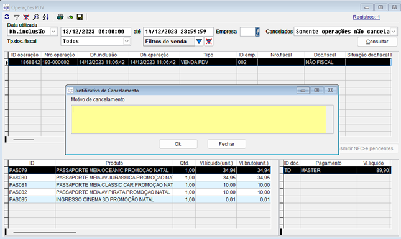
Task: Click the Consultar button
Action: pos(377,42)
